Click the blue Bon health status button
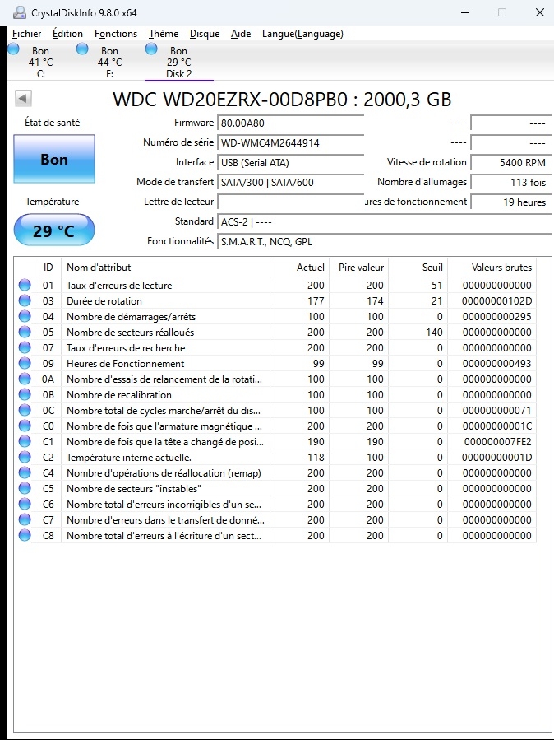The width and height of the screenshot is (554, 740). [x=54, y=159]
